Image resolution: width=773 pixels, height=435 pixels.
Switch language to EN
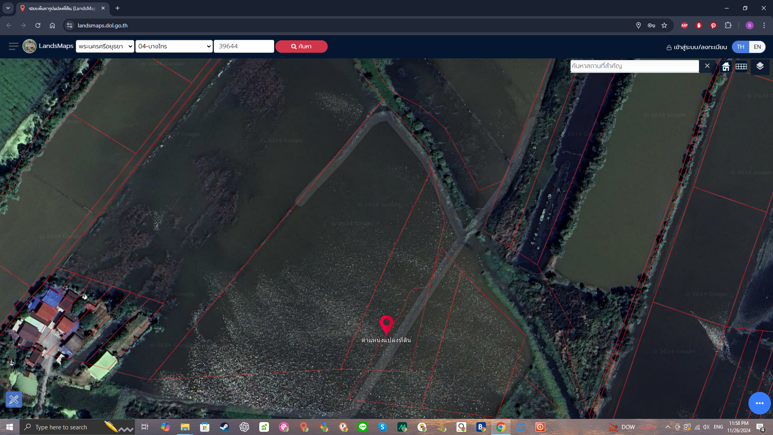[757, 47]
